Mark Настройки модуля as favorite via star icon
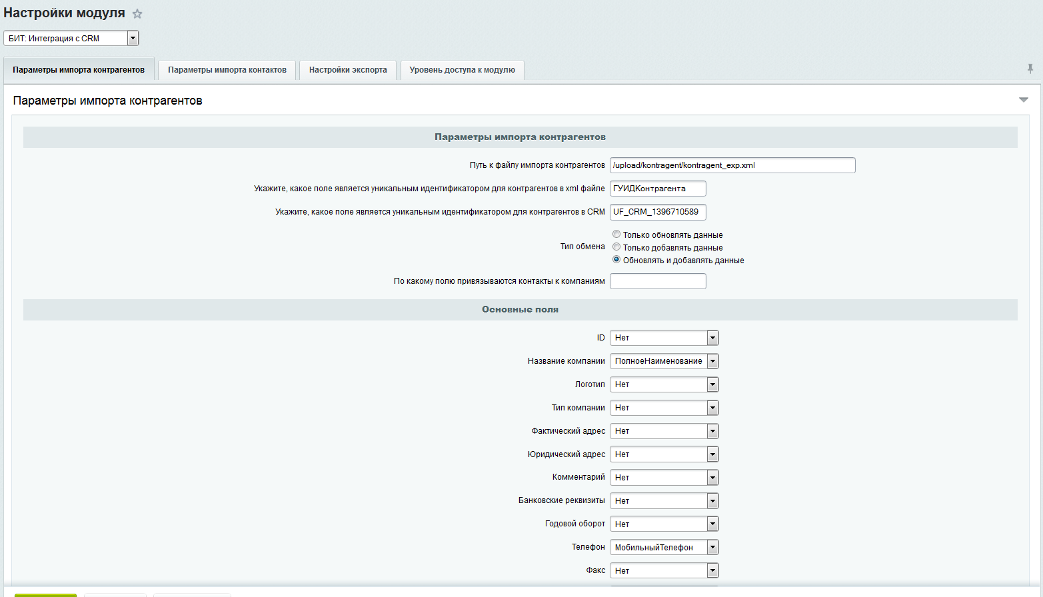Viewport: 1043px width, 597px height. (137, 13)
